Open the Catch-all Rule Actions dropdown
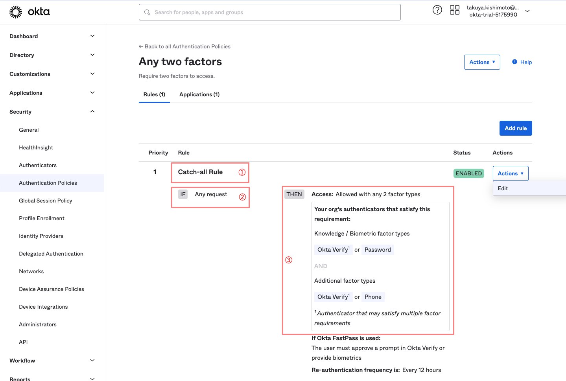 [x=510, y=173]
